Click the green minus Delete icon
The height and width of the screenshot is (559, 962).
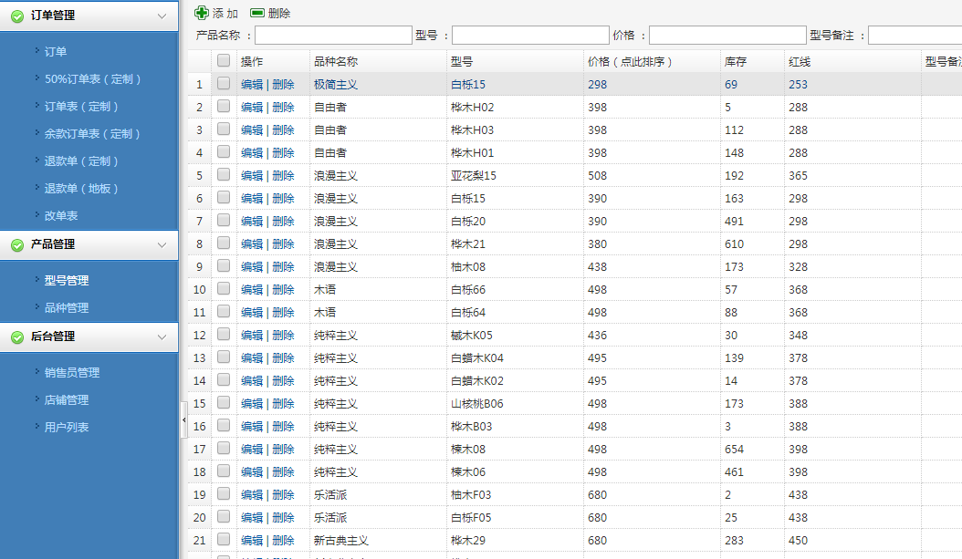(x=257, y=13)
